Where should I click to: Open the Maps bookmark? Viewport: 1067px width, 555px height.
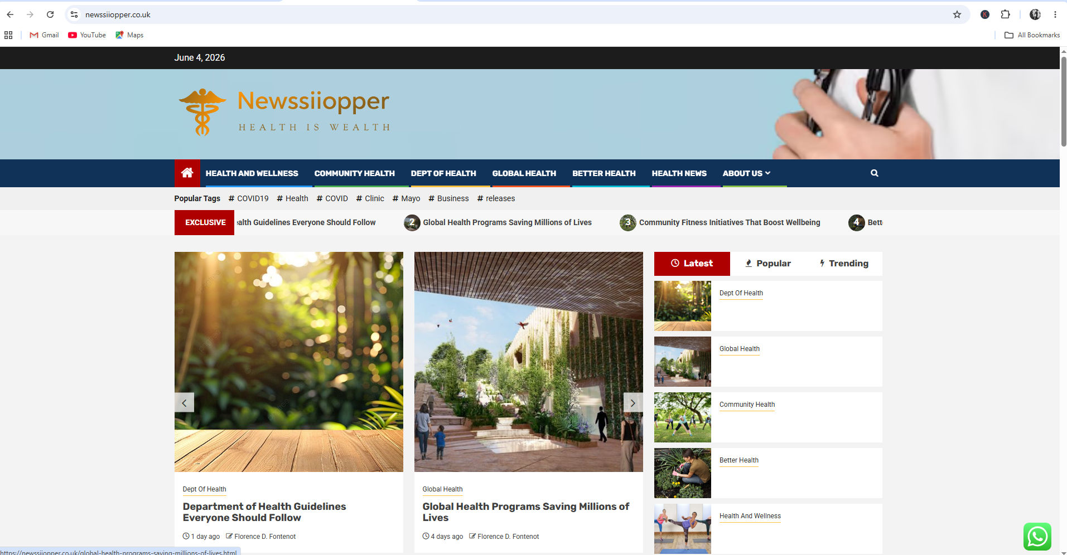pos(129,35)
